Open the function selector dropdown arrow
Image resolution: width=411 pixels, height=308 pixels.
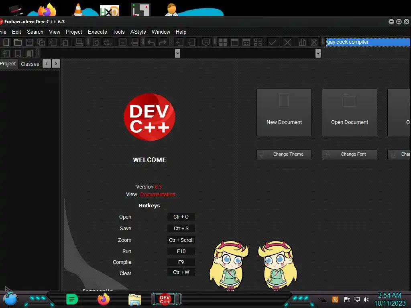coord(318,53)
